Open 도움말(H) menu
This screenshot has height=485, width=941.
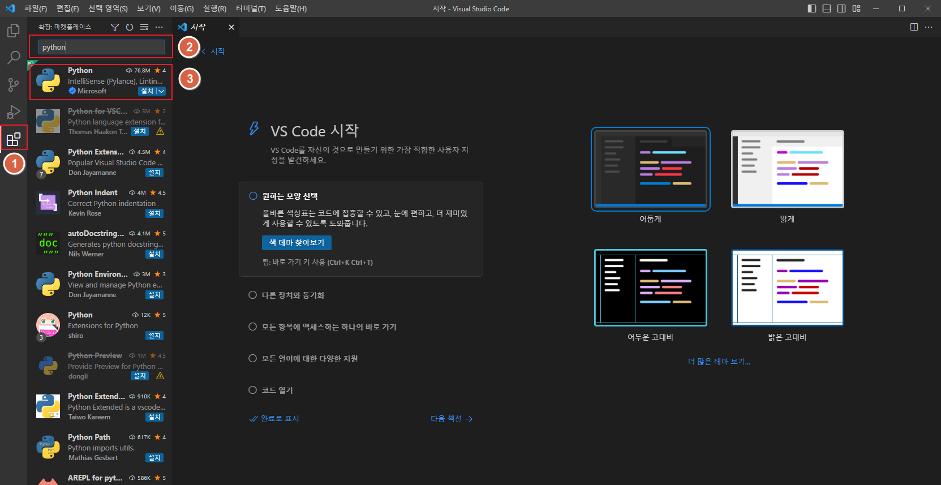(291, 8)
